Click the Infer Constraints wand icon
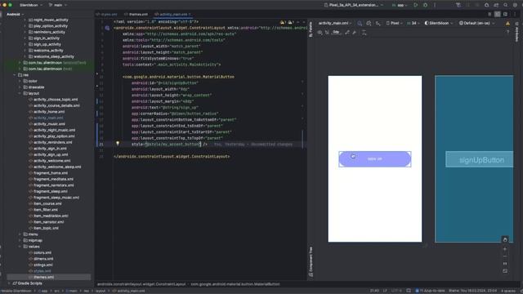 (x=354, y=33)
